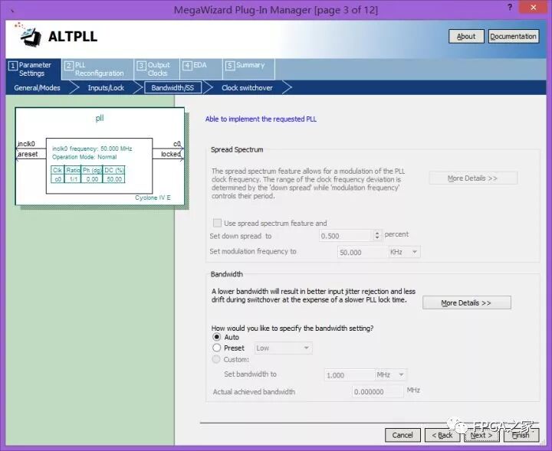Open the Preset Low dropdown
Viewport: 552px width, 451px height.
coord(283,348)
